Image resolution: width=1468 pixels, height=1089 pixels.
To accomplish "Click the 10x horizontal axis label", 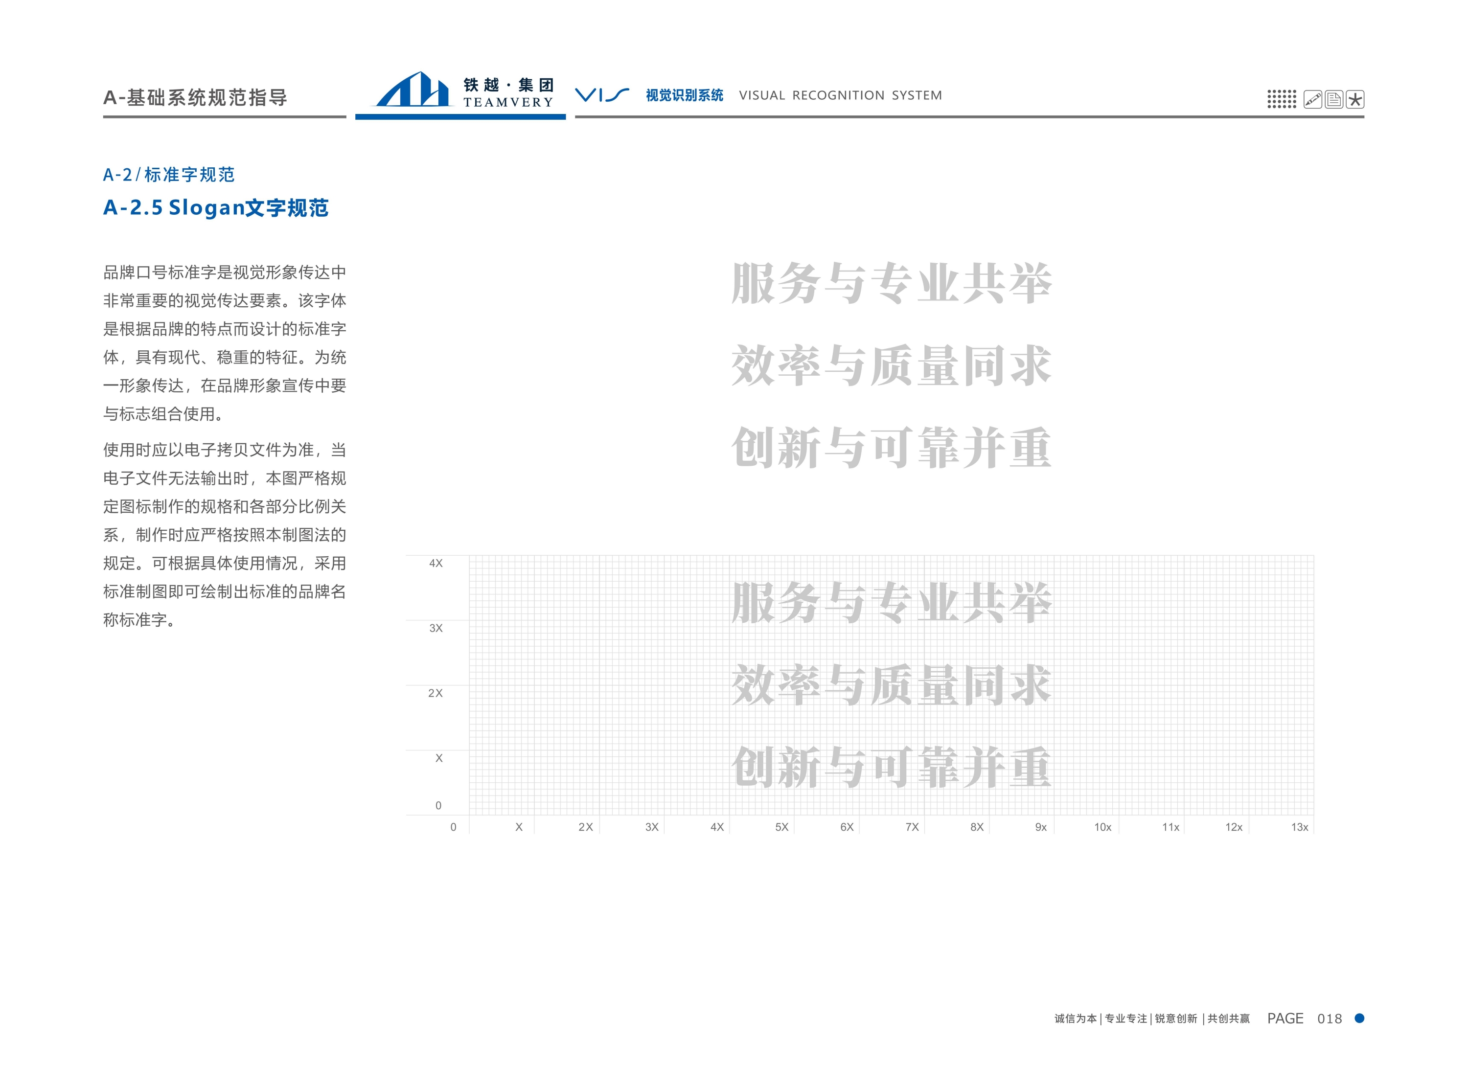I will (x=1103, y=827).
